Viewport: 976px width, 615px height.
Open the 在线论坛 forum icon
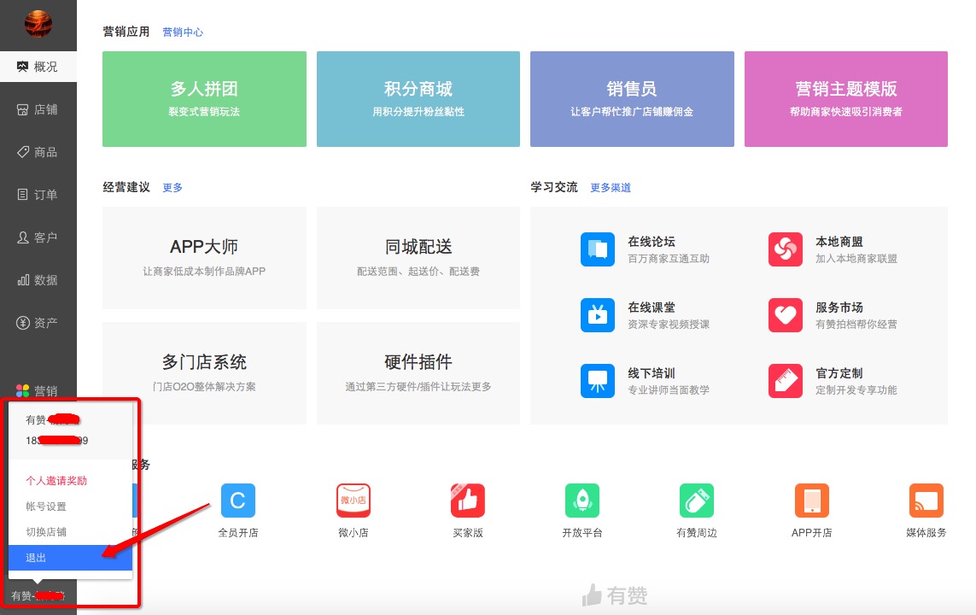coord(598,249)
